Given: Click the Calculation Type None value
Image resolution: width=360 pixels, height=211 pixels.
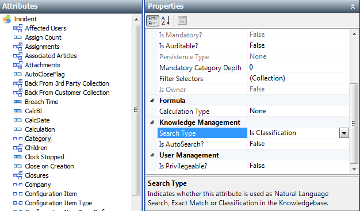Looking at the screenshot, I should pyautogui.click(x=258, y=111).
